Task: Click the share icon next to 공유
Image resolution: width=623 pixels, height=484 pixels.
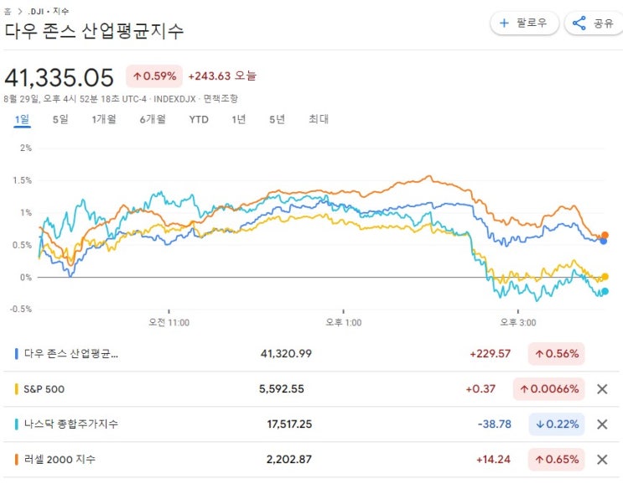Action: coord(579,23)
